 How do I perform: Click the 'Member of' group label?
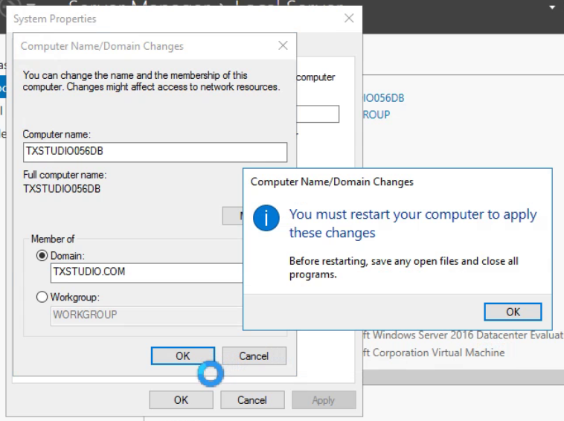pyautogui.click(x=53, y=239)
